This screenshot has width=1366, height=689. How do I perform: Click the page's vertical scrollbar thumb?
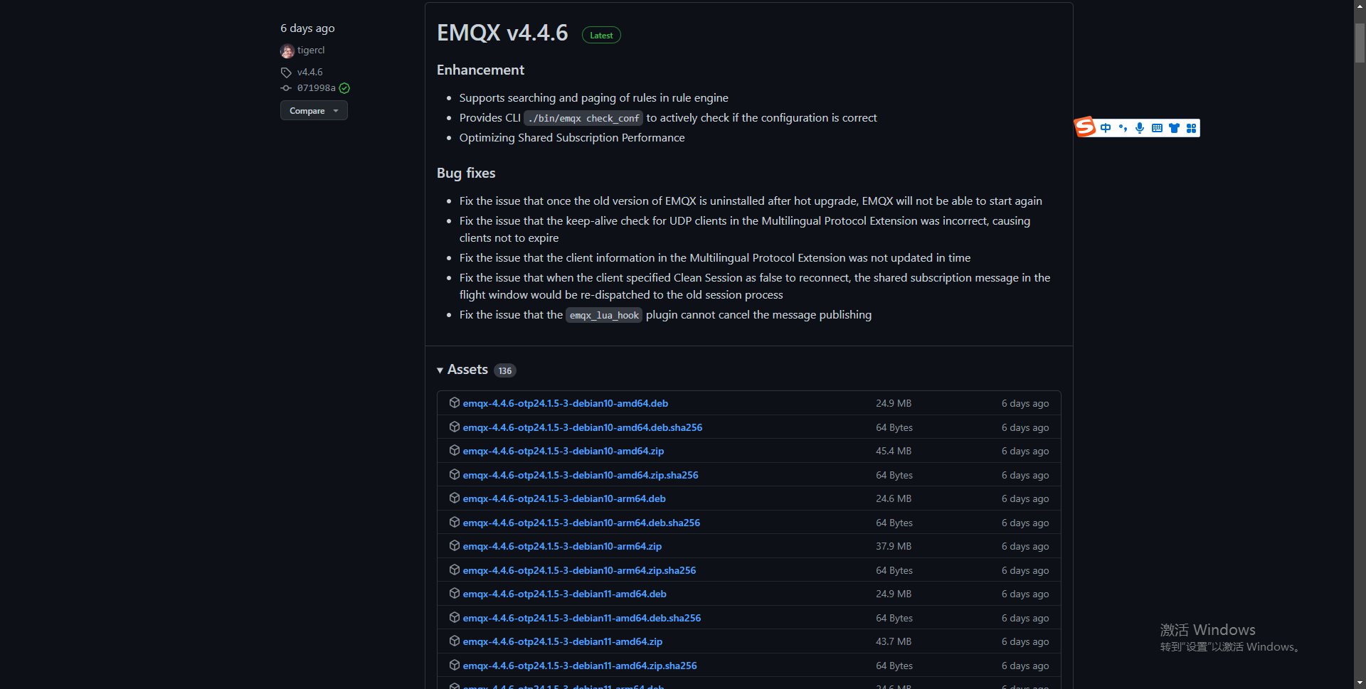(x=1360, y=43)
